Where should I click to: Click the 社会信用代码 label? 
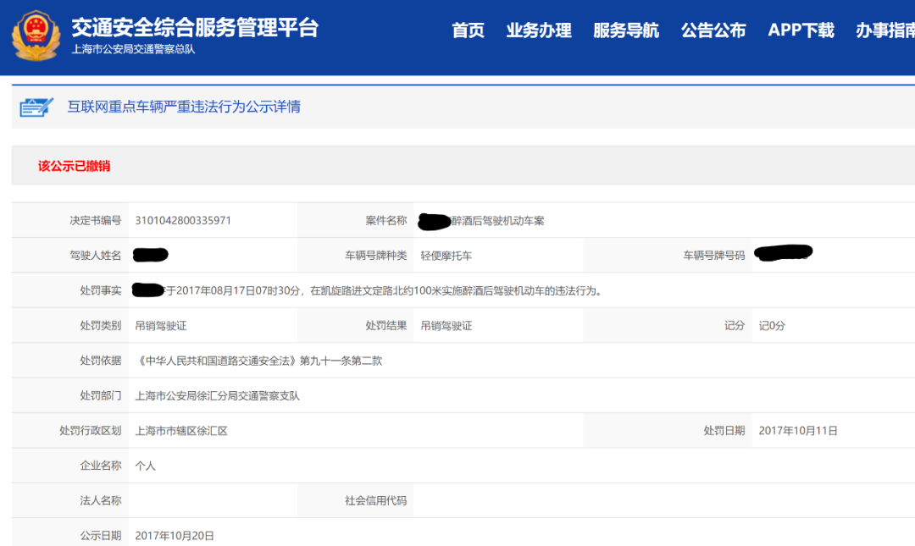point(376,500)
